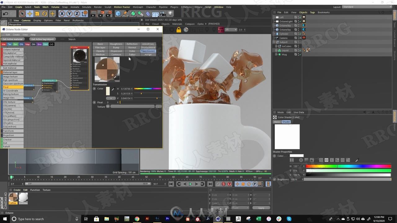Add an Octane material node

click(x=13, y=50)
